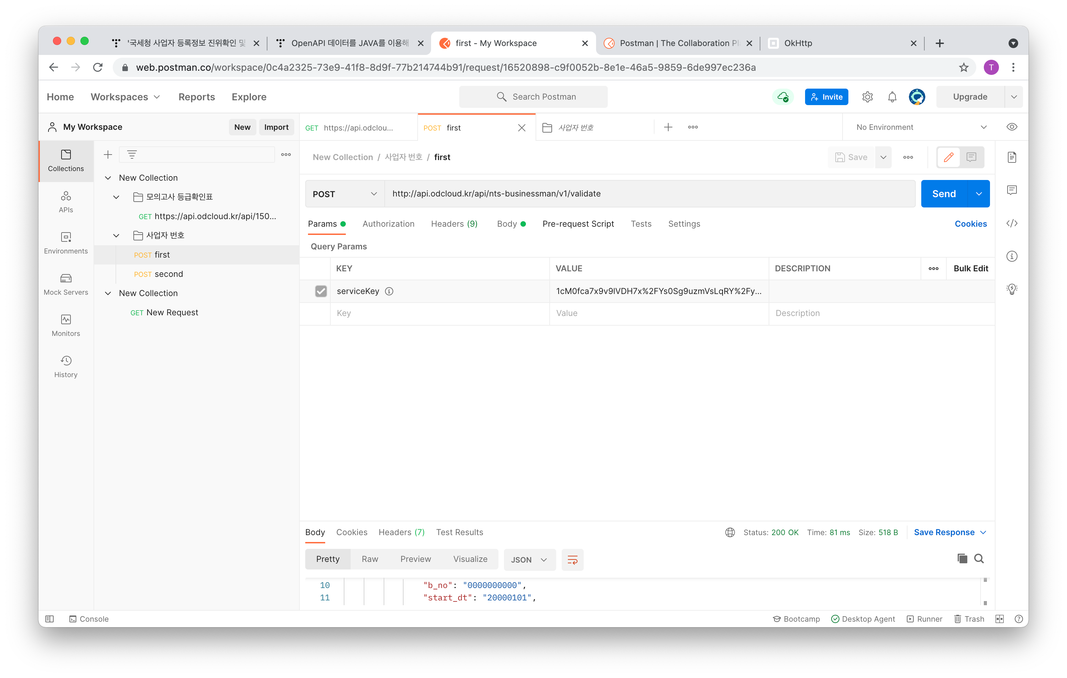Open the POST method dropdown

click(x=345, y=194)
